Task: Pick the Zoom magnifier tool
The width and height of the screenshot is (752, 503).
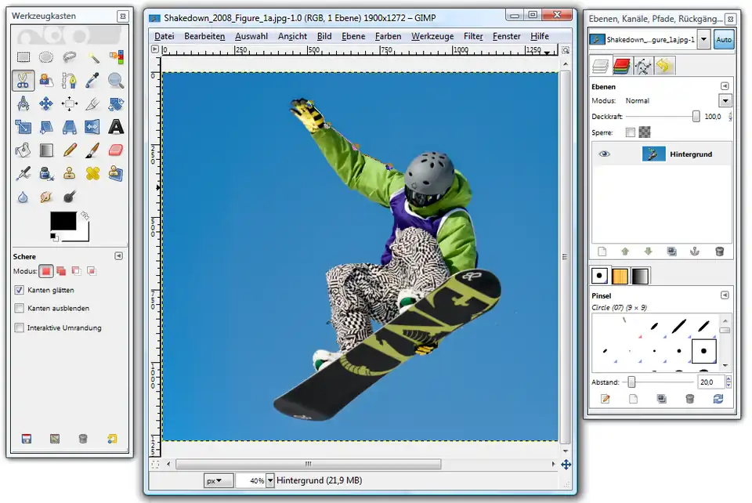Action: tap(116, 80)
